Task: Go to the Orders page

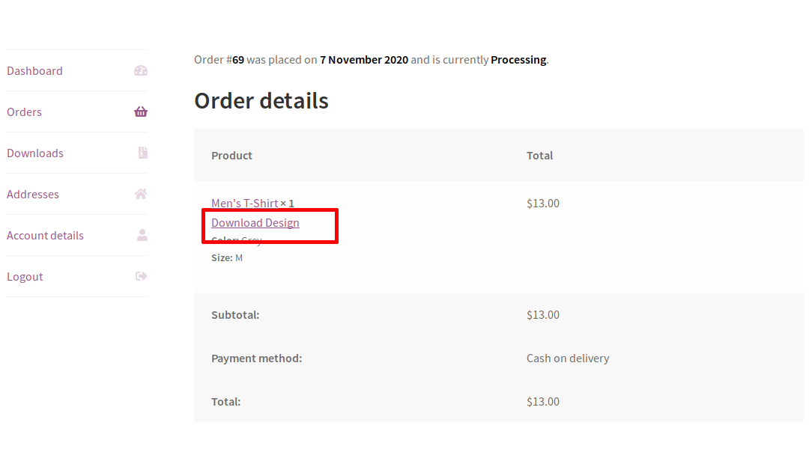Action: coord(24,112)
